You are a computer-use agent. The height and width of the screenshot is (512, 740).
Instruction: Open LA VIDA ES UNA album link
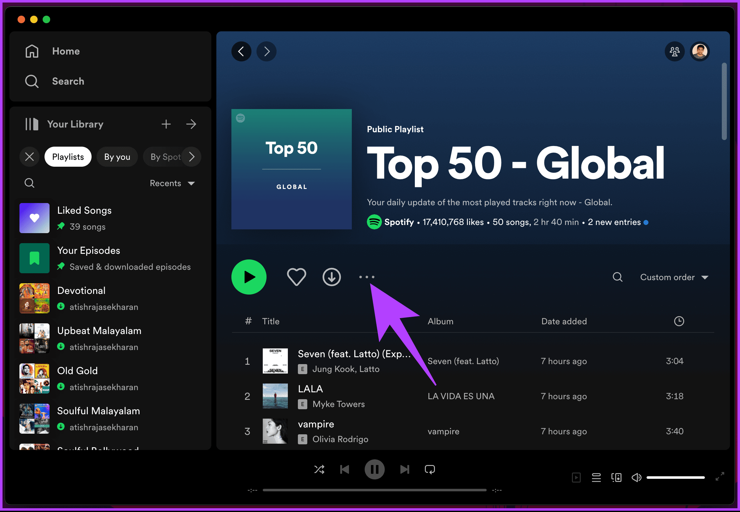click(x=461, y=396)
